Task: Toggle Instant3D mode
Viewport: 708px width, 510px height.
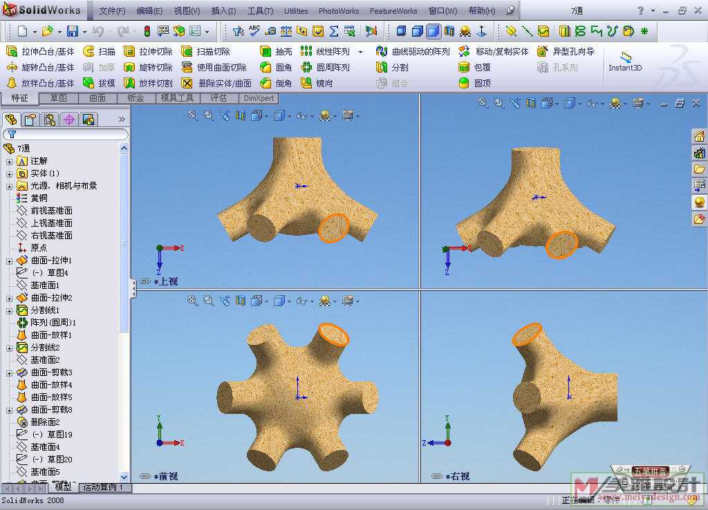Action: [x=625, y=62]
